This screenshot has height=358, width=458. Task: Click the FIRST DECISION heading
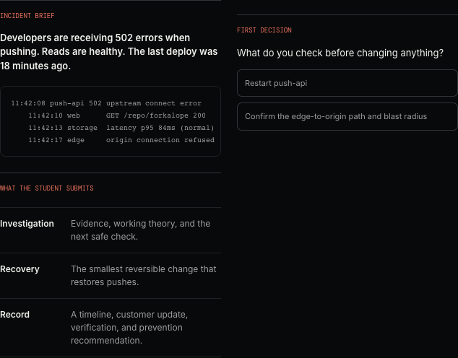pos(264,30)
